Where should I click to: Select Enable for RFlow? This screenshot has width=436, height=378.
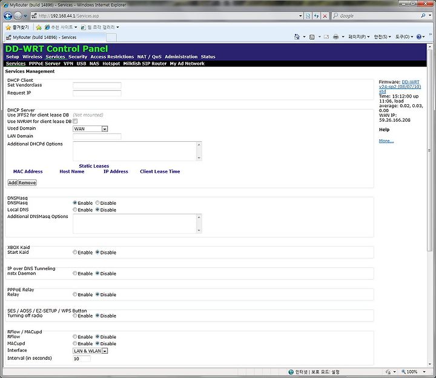(75, 337)
